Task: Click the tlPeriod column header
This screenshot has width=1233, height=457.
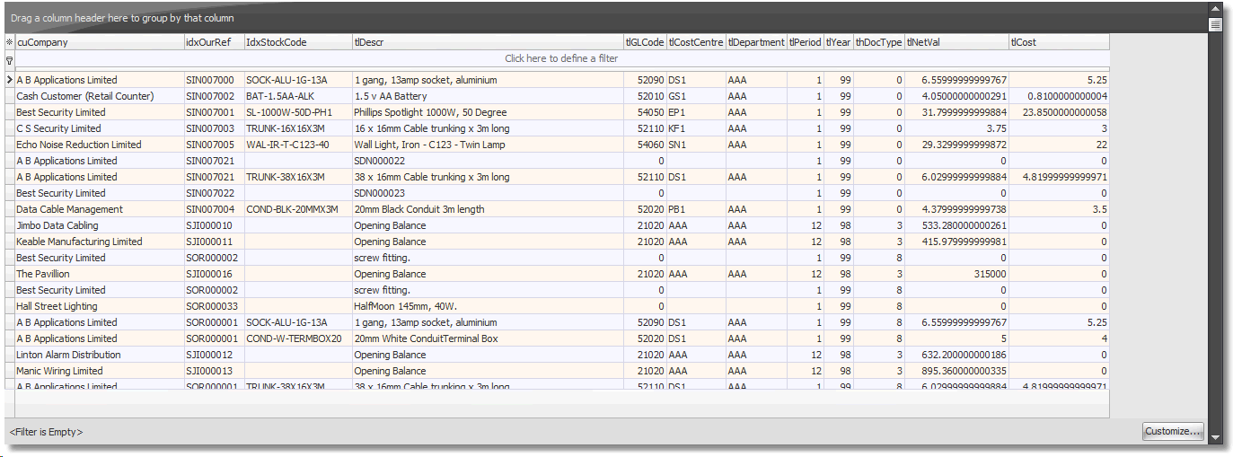Action: click(806, 42)
